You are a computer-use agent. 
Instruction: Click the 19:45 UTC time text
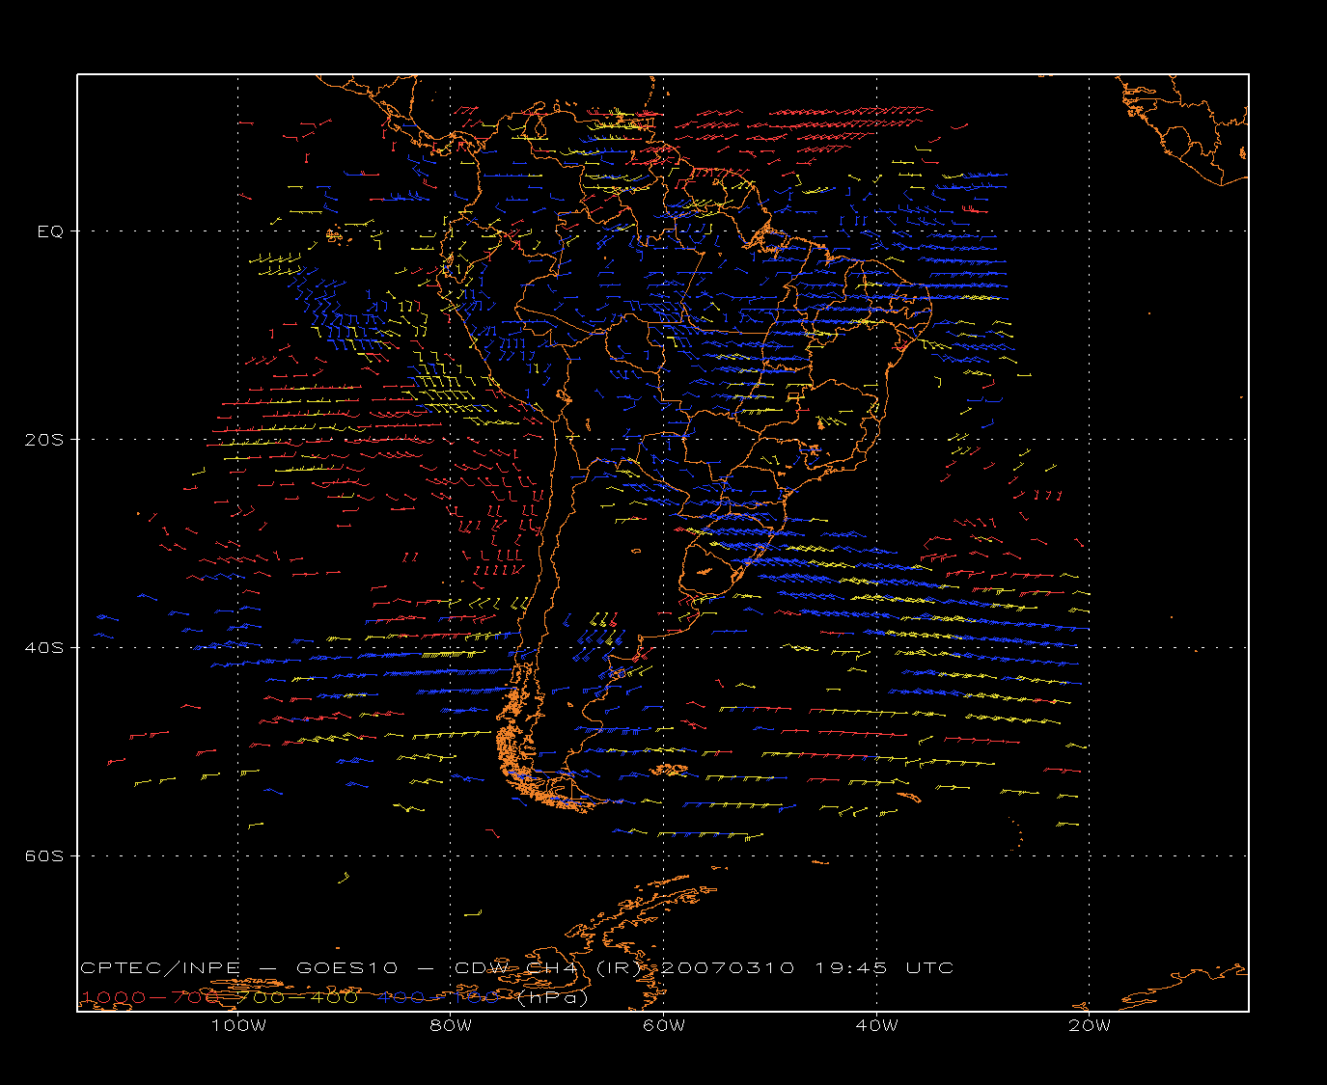tap(884, 967)
